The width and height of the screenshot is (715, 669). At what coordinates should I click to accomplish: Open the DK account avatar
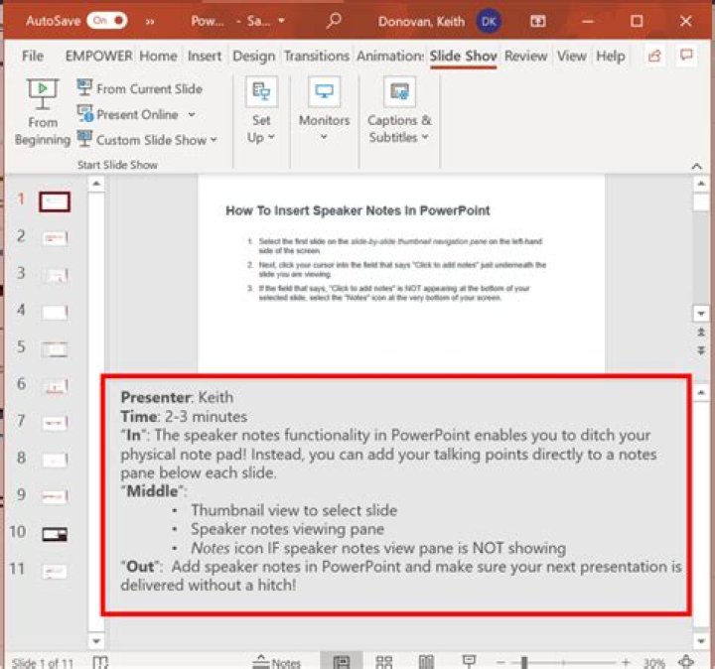[x=489, y=22]
